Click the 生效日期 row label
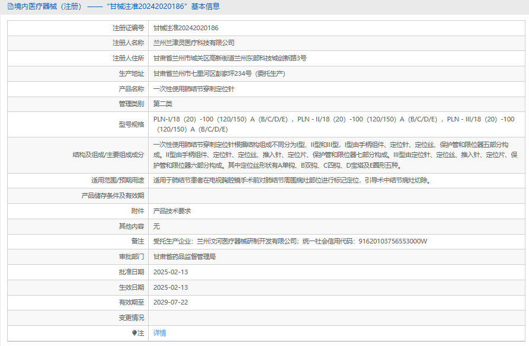Image resolution: width=529 pixels, height=346 pixels. 132,287
